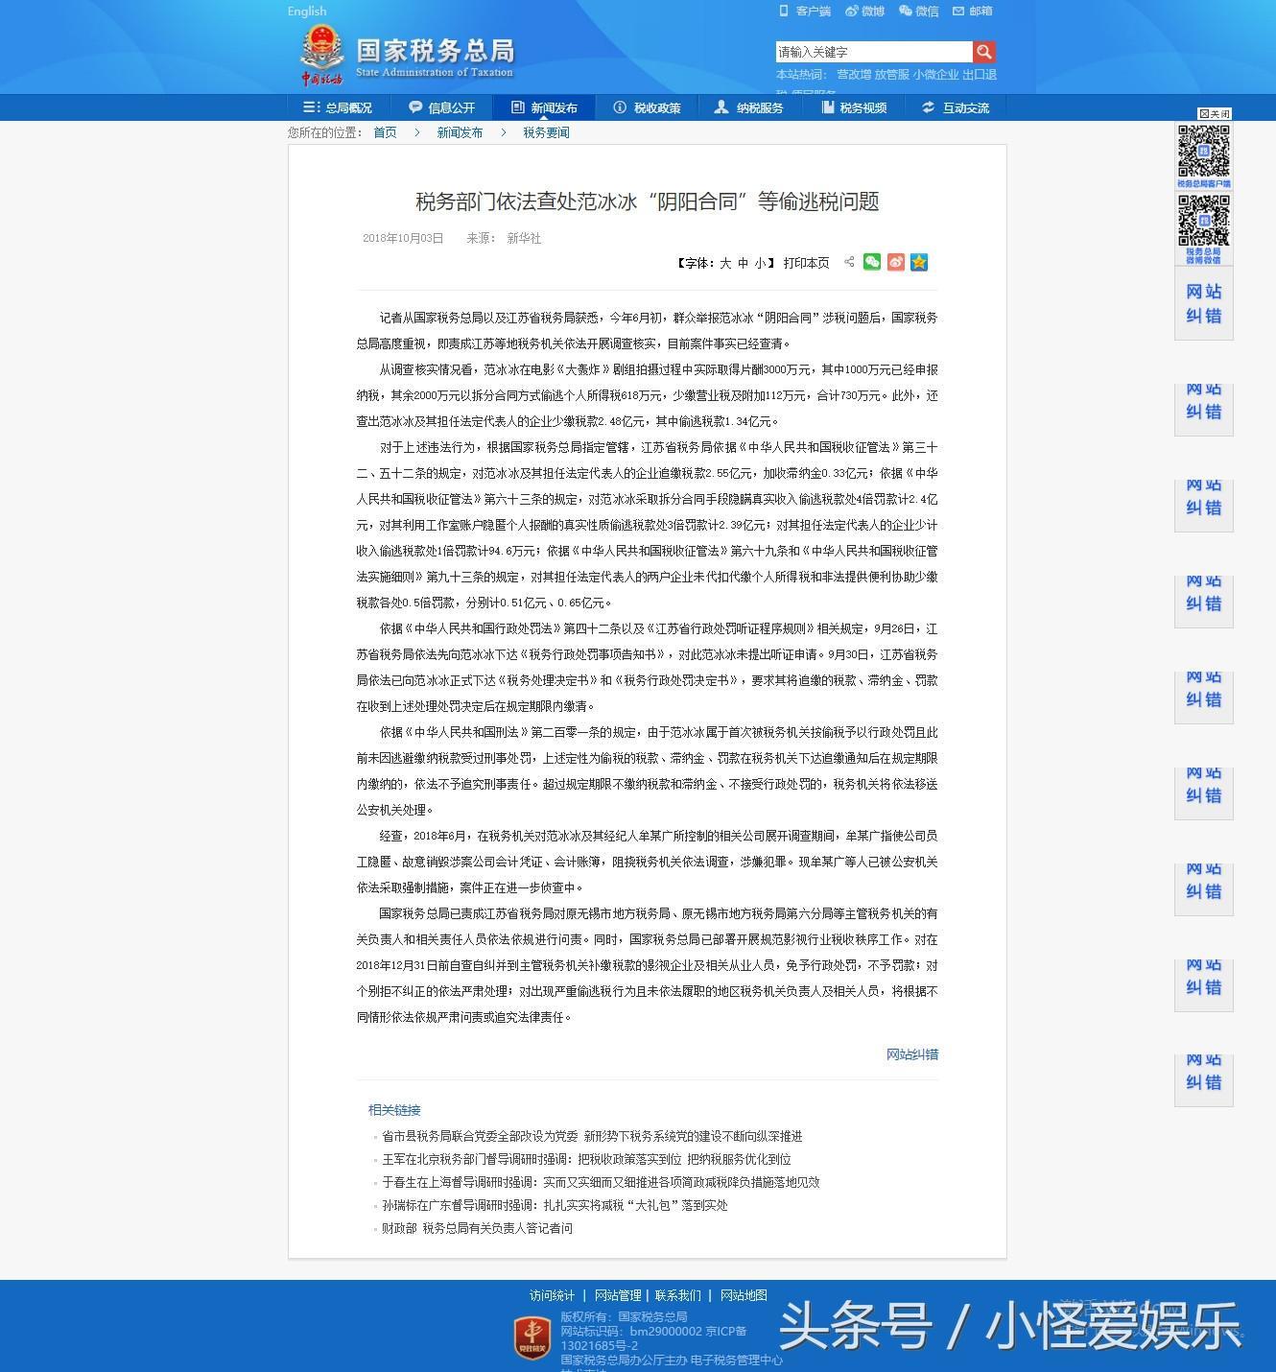Viewport: 1276px width, 1372px height.
Task: Share article via green WeChat icon
Action: pos(872,262)
